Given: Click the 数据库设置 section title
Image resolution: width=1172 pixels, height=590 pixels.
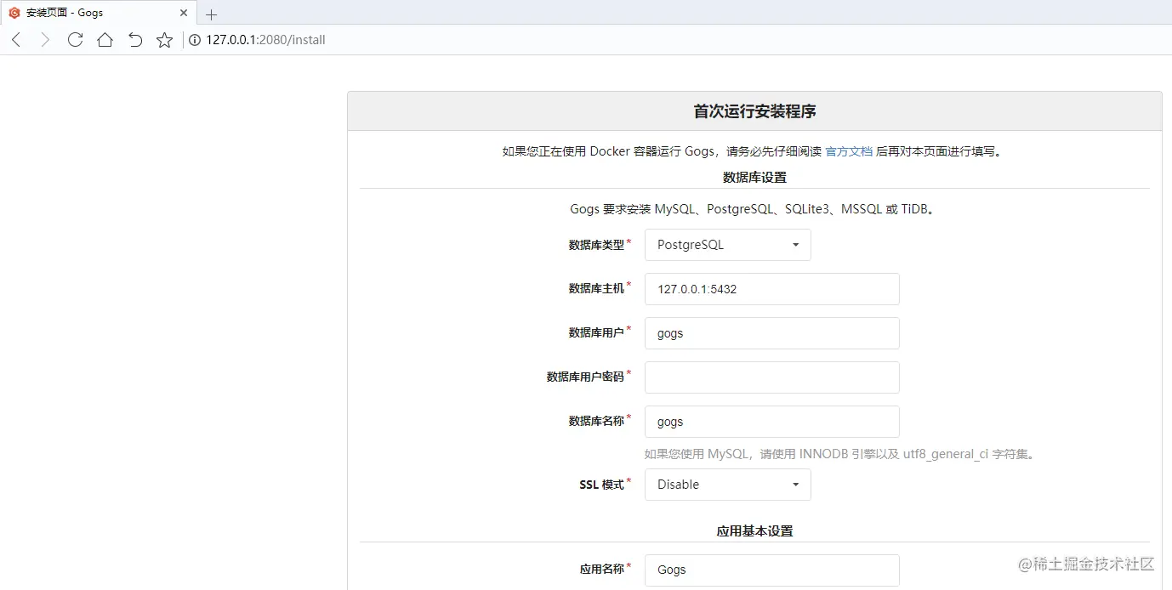Looking at the screenshot, I should 754,178.
